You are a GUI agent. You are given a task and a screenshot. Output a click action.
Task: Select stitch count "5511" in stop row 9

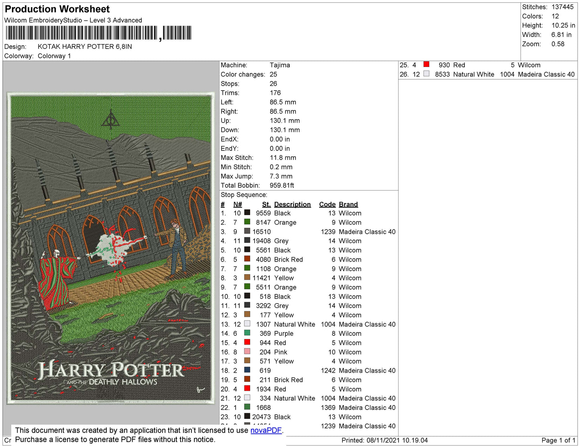click(263, 287)
